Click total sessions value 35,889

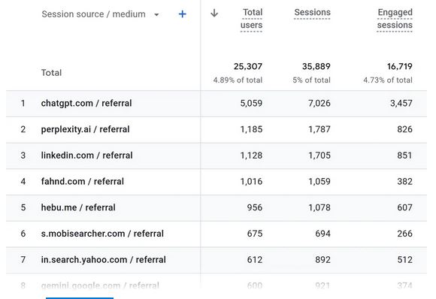(316, 66)
